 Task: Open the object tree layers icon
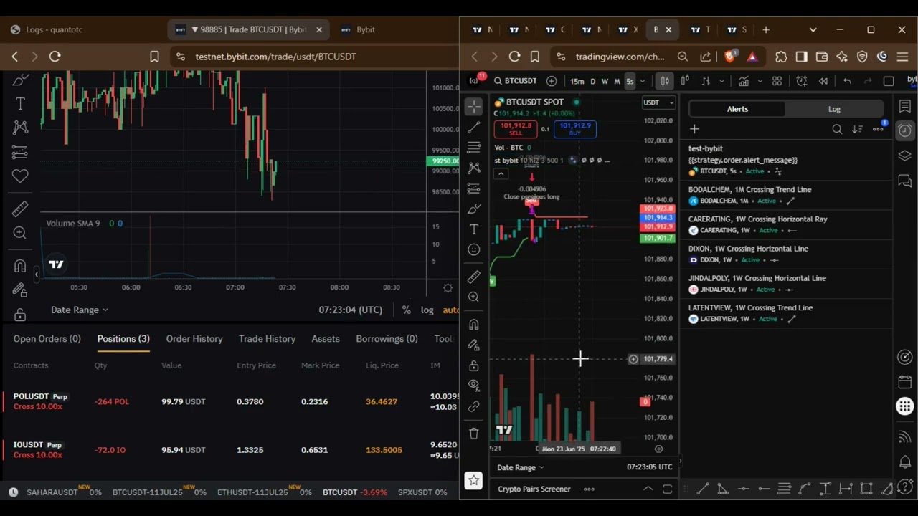point(904,156)
